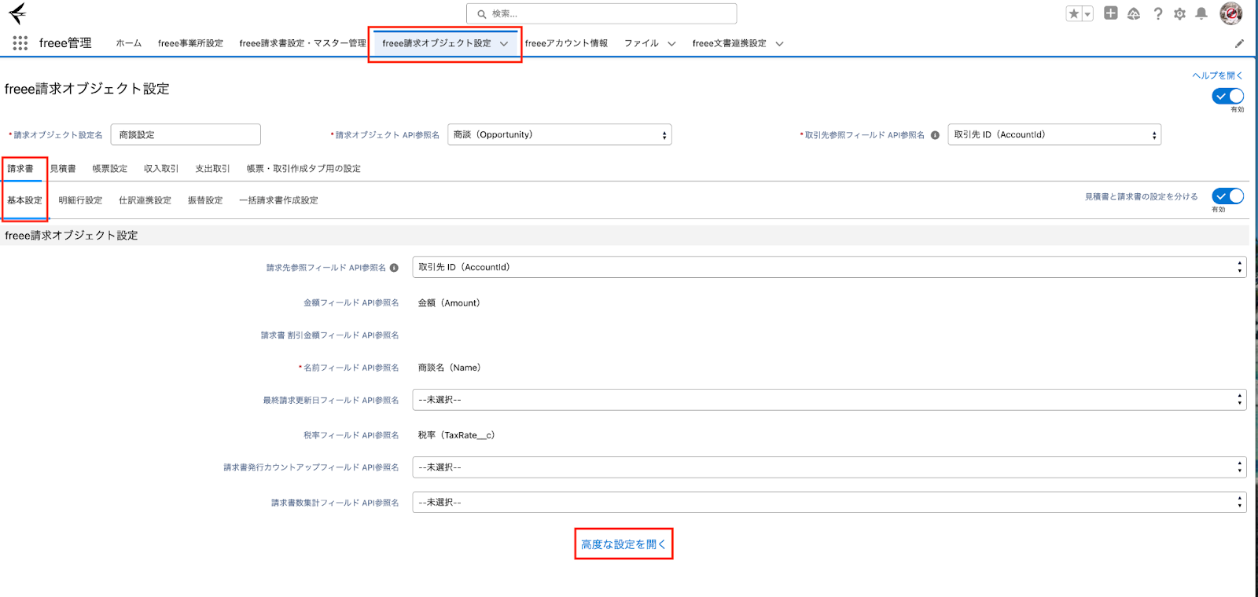Click the pencil edit navigation icon

(1239, 44)
